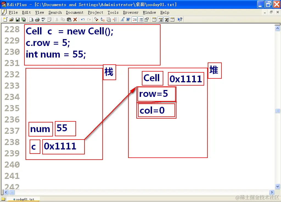The image size is (281, 202).
Task: Open the Tools menu
Action: tap(113, 12)
